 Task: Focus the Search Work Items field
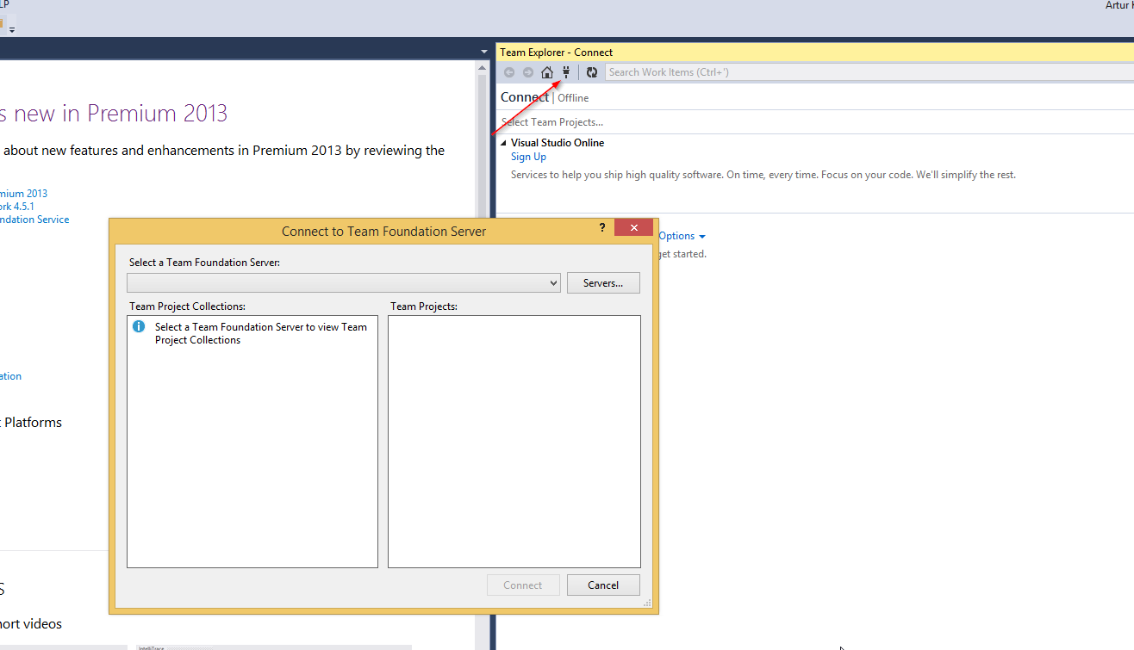869,72
